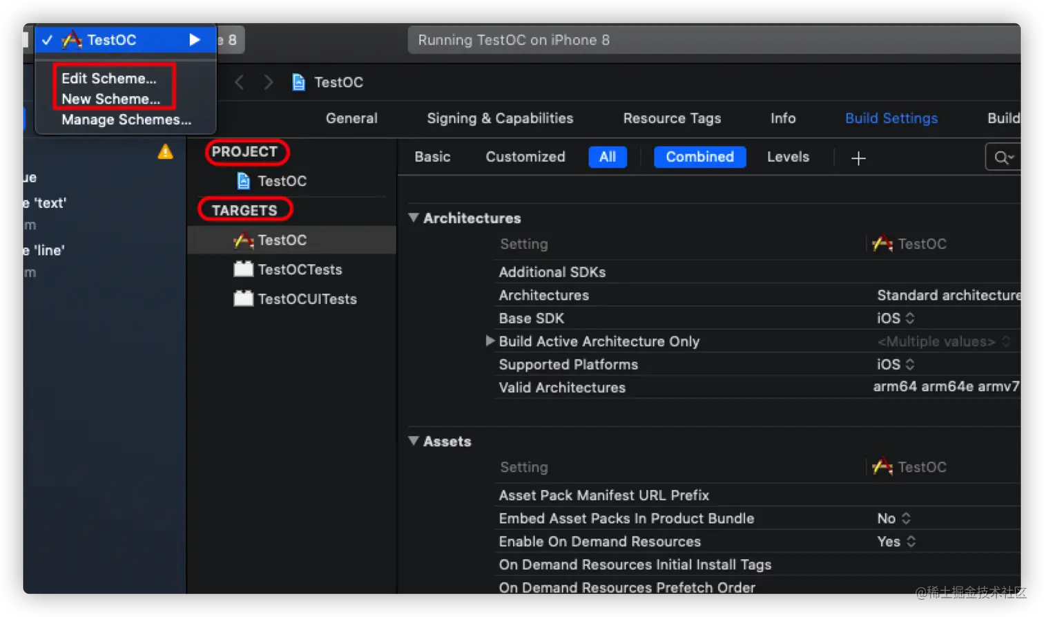Go back with the left navigation chevron

[x=239, y=82]
